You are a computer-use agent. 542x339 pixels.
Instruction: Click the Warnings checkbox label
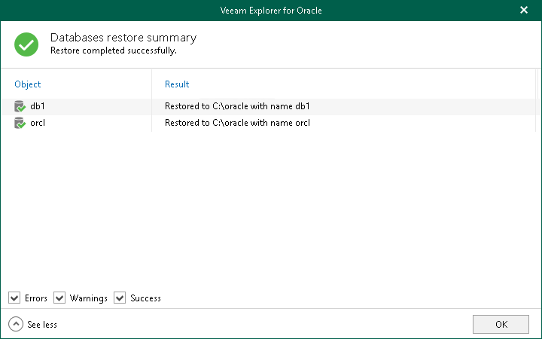89,298
